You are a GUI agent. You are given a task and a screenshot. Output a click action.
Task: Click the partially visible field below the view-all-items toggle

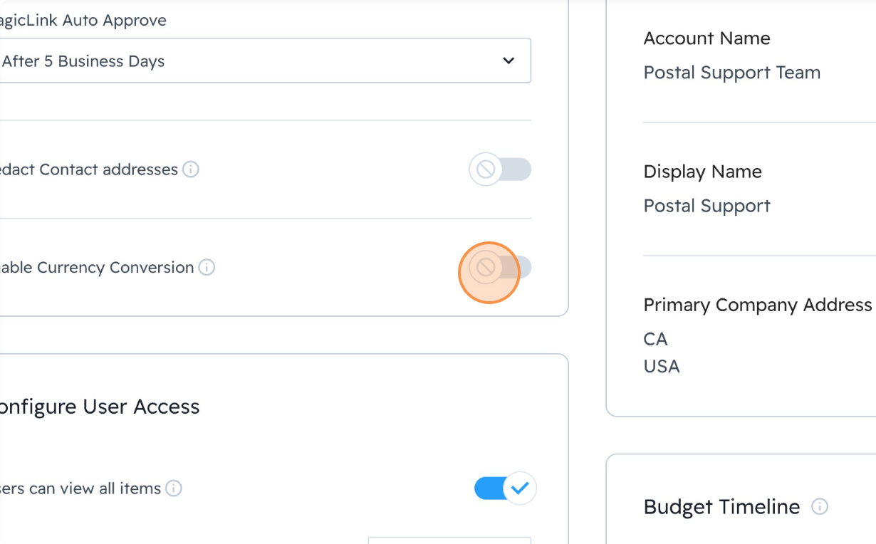(449, 540)
